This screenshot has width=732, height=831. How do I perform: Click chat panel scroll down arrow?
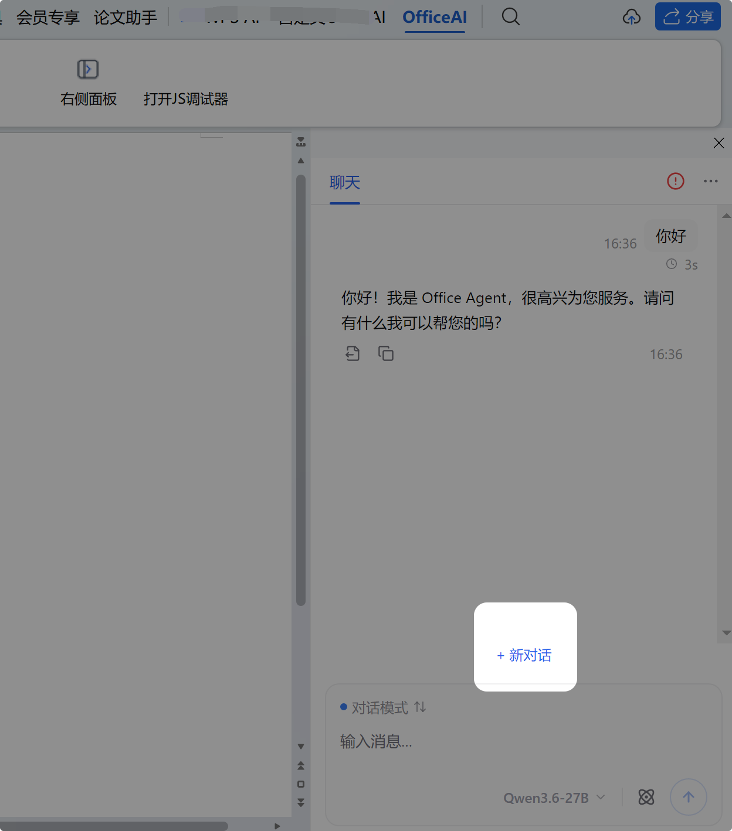pos(726,633)
